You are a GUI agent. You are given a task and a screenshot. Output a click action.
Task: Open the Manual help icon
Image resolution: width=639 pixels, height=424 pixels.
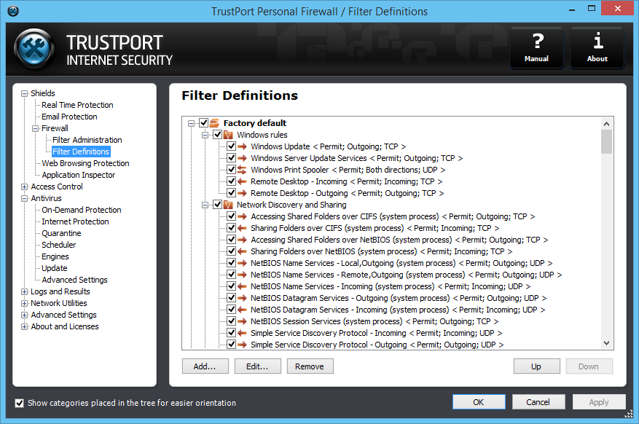pyautogui.click(x=537, y=48)
